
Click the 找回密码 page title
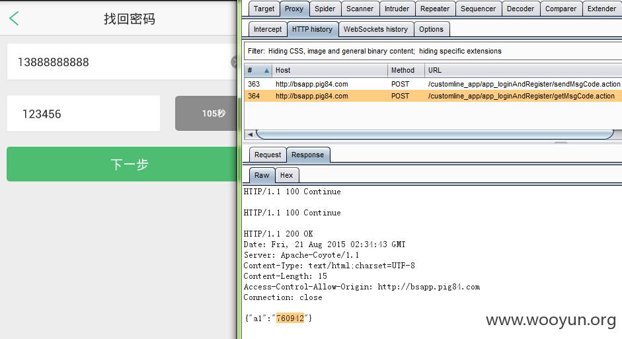point(130,19)
